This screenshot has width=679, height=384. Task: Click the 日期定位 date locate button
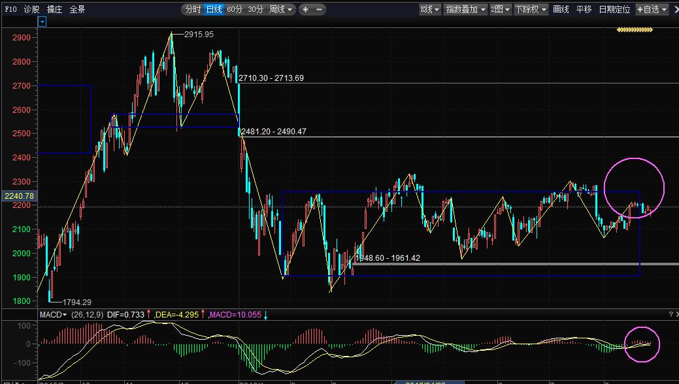pyautogui.click(x=615, y=9)
